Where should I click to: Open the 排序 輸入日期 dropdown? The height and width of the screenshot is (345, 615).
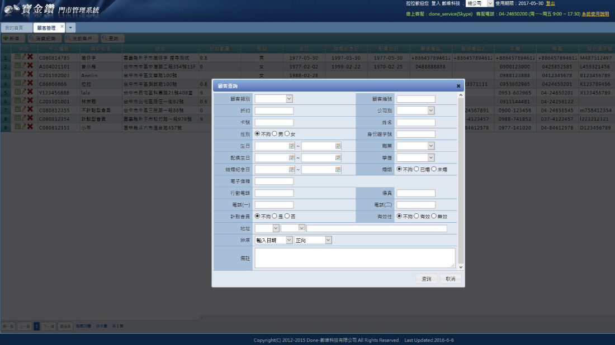(x=274, y=240)
